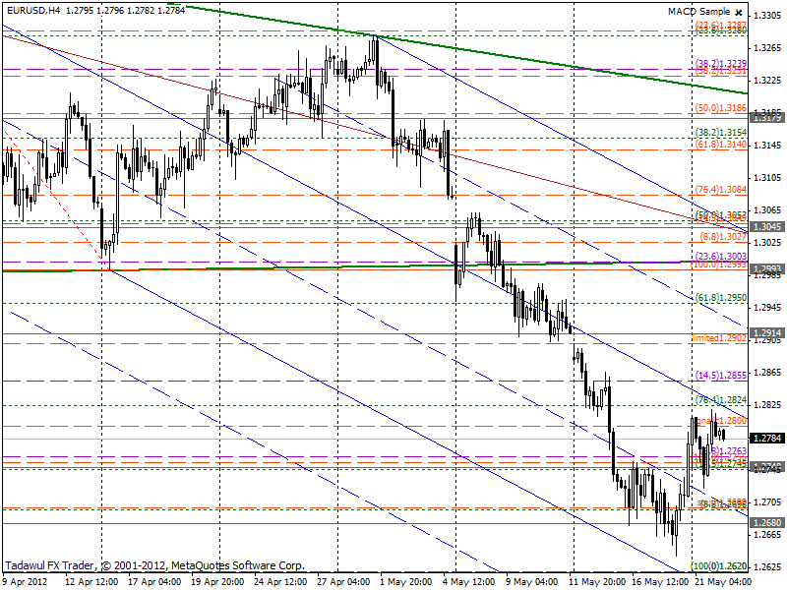Click the 9 Apr 2012 date label
Screen dimensions: 787x590
point(26,582)
